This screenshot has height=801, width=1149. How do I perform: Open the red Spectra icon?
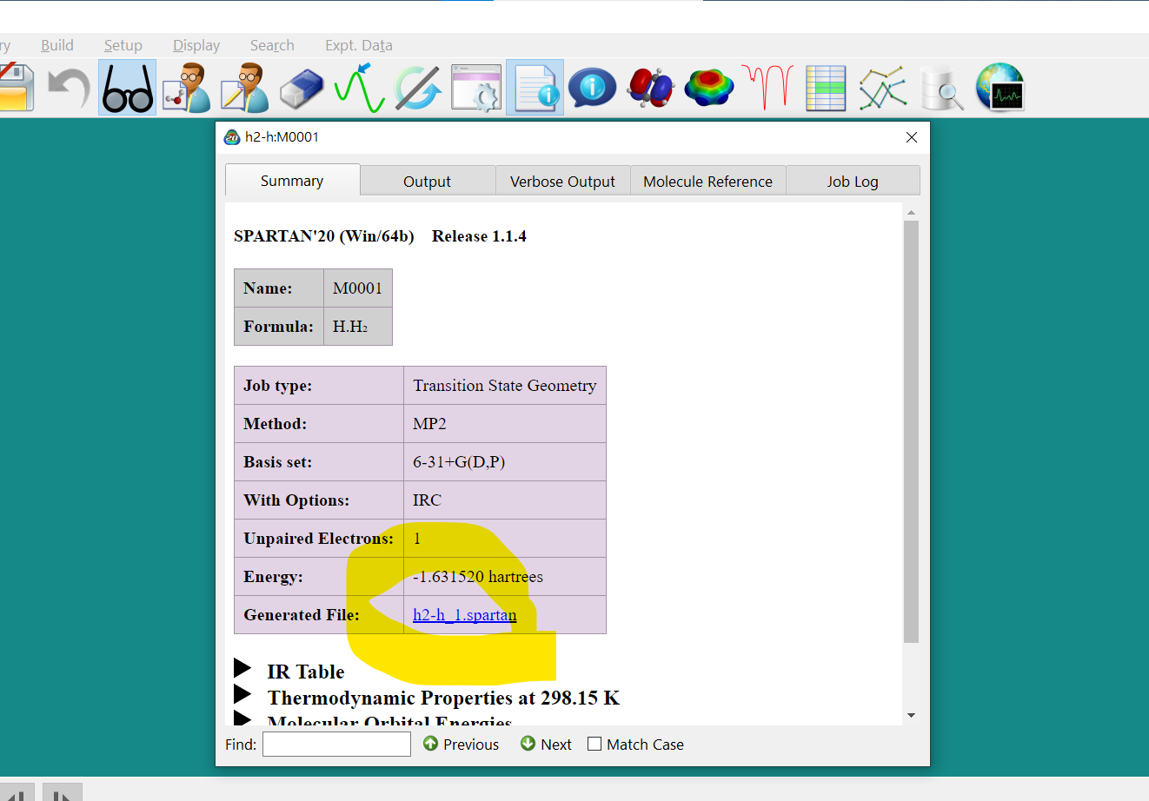(x=767, y=88)
